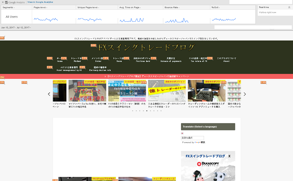Click carousel caption 'トレーディングルームの模様替えとダイソン…'
This screenshot has height=181, width=293.
click(207, 105)
